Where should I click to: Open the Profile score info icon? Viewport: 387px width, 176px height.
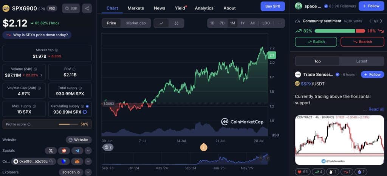coord(29,124)
